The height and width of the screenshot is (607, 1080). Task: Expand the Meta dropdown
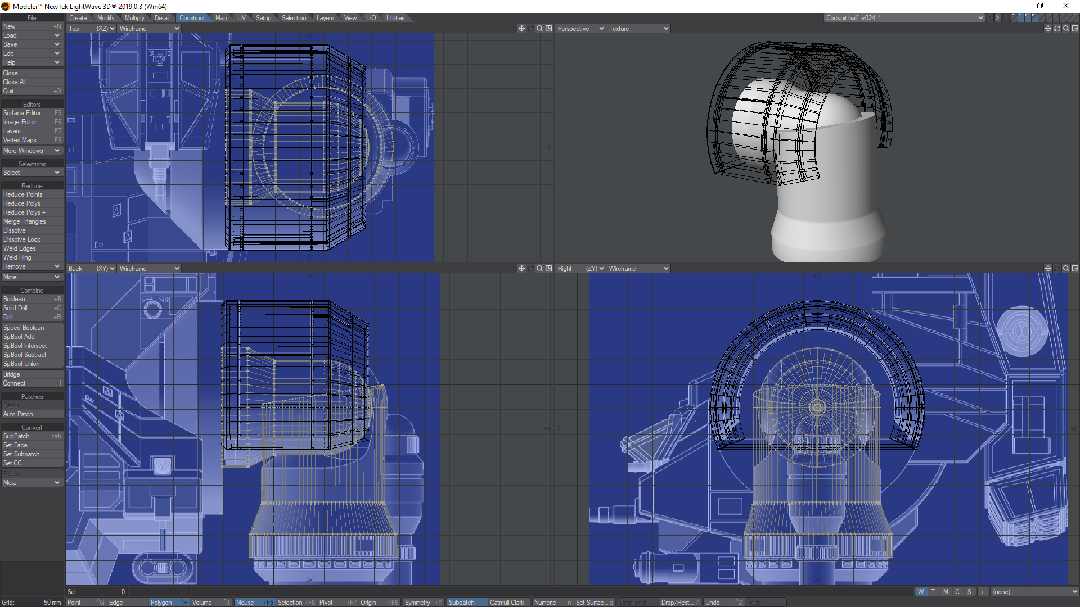click(x=31, y=483)
